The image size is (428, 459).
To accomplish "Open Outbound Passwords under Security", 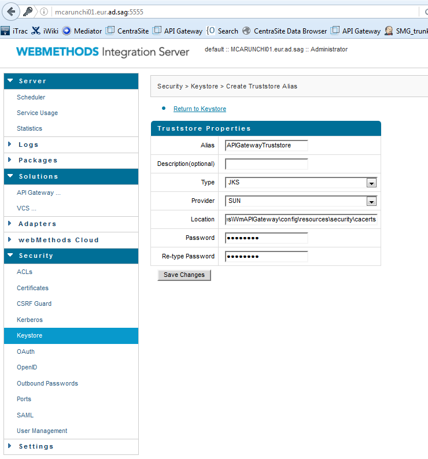I will click(x=47, y=383).
